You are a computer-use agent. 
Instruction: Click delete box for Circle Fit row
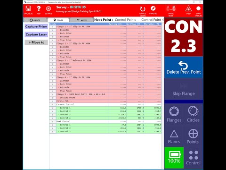coord(53,101)
